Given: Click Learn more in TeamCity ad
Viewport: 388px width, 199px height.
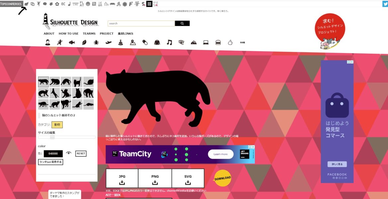Looking at the screenshot, I should click(220, 154).
